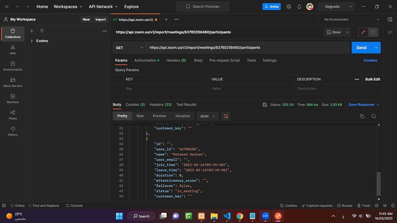Open the Collections sidebar panel
Screen dimensions: 397x223
click(x=13, y=33)
